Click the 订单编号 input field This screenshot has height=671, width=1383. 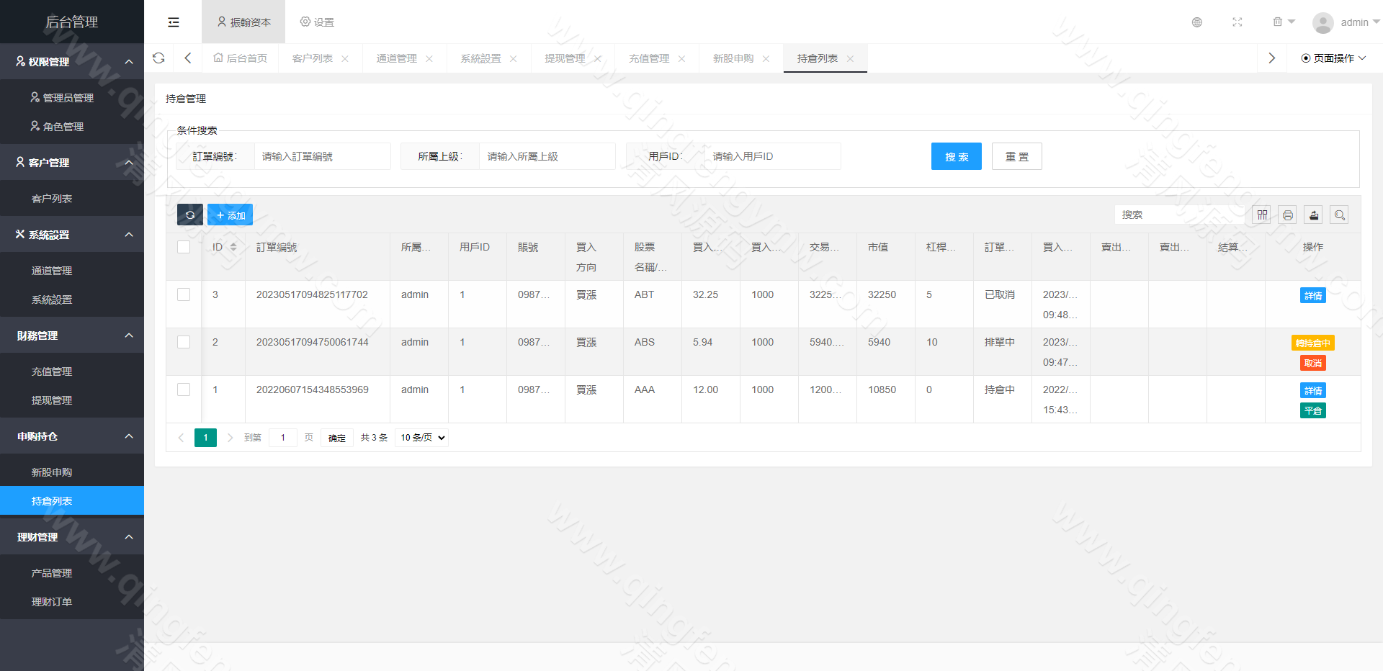pos(321,156)
